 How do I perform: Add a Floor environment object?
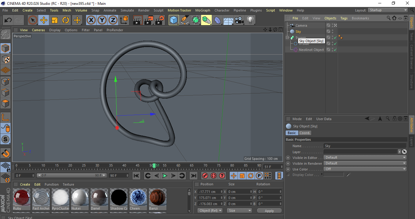click(228, 20)
